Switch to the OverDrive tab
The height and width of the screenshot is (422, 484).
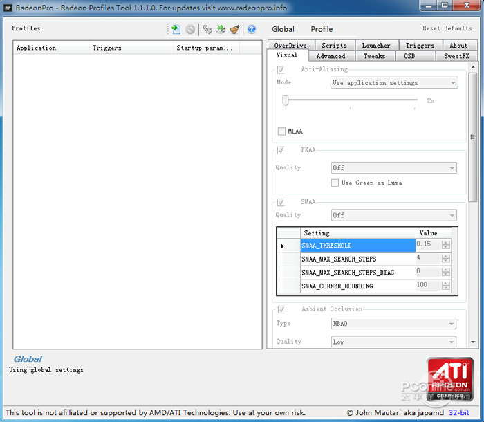coord(291,45)
